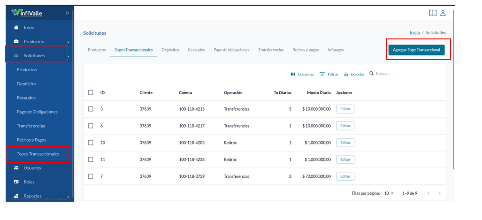
Task: Open the Filtros filter icon
Action: 322,74
